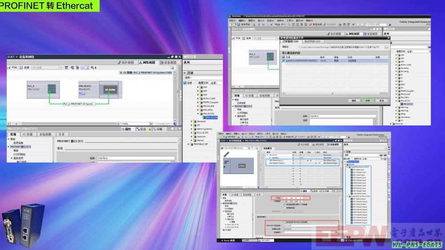Image resolution: width=445 pixels, height=250 pixels.
Task: Click green 安装 install button in GSD dialog
Action: point(368,101)
